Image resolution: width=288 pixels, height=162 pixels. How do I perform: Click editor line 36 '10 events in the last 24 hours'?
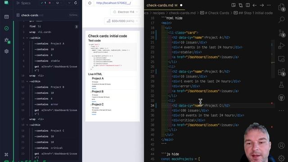[208, 115]
